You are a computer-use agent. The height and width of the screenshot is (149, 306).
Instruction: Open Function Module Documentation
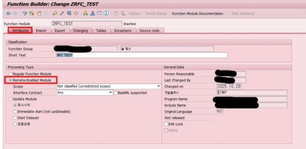pos(198,14)
